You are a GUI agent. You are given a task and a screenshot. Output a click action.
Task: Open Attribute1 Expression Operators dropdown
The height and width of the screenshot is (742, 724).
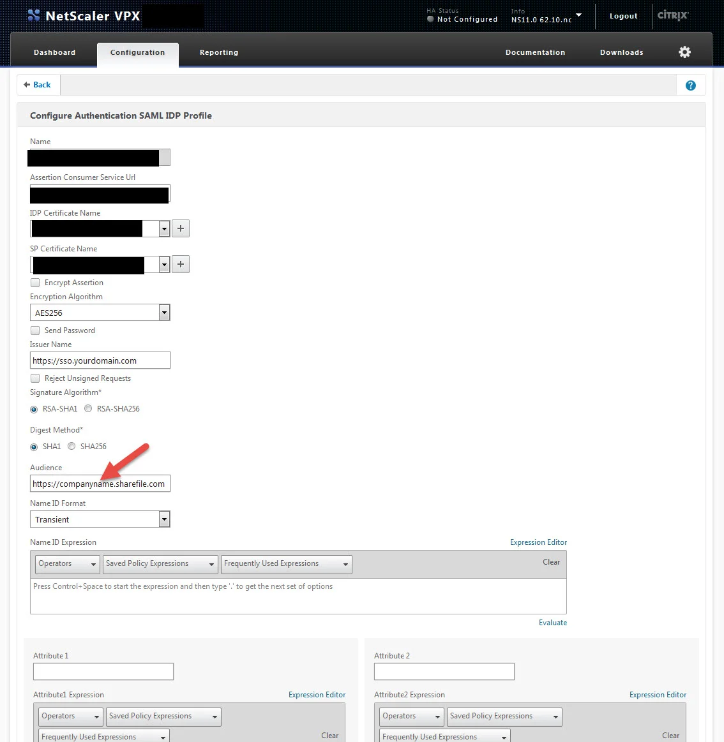tap(71, 716)
